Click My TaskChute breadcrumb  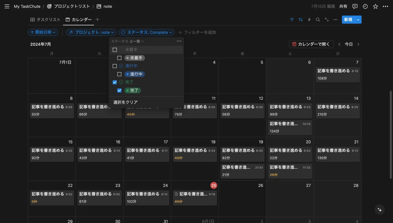(x=27, y=6)
